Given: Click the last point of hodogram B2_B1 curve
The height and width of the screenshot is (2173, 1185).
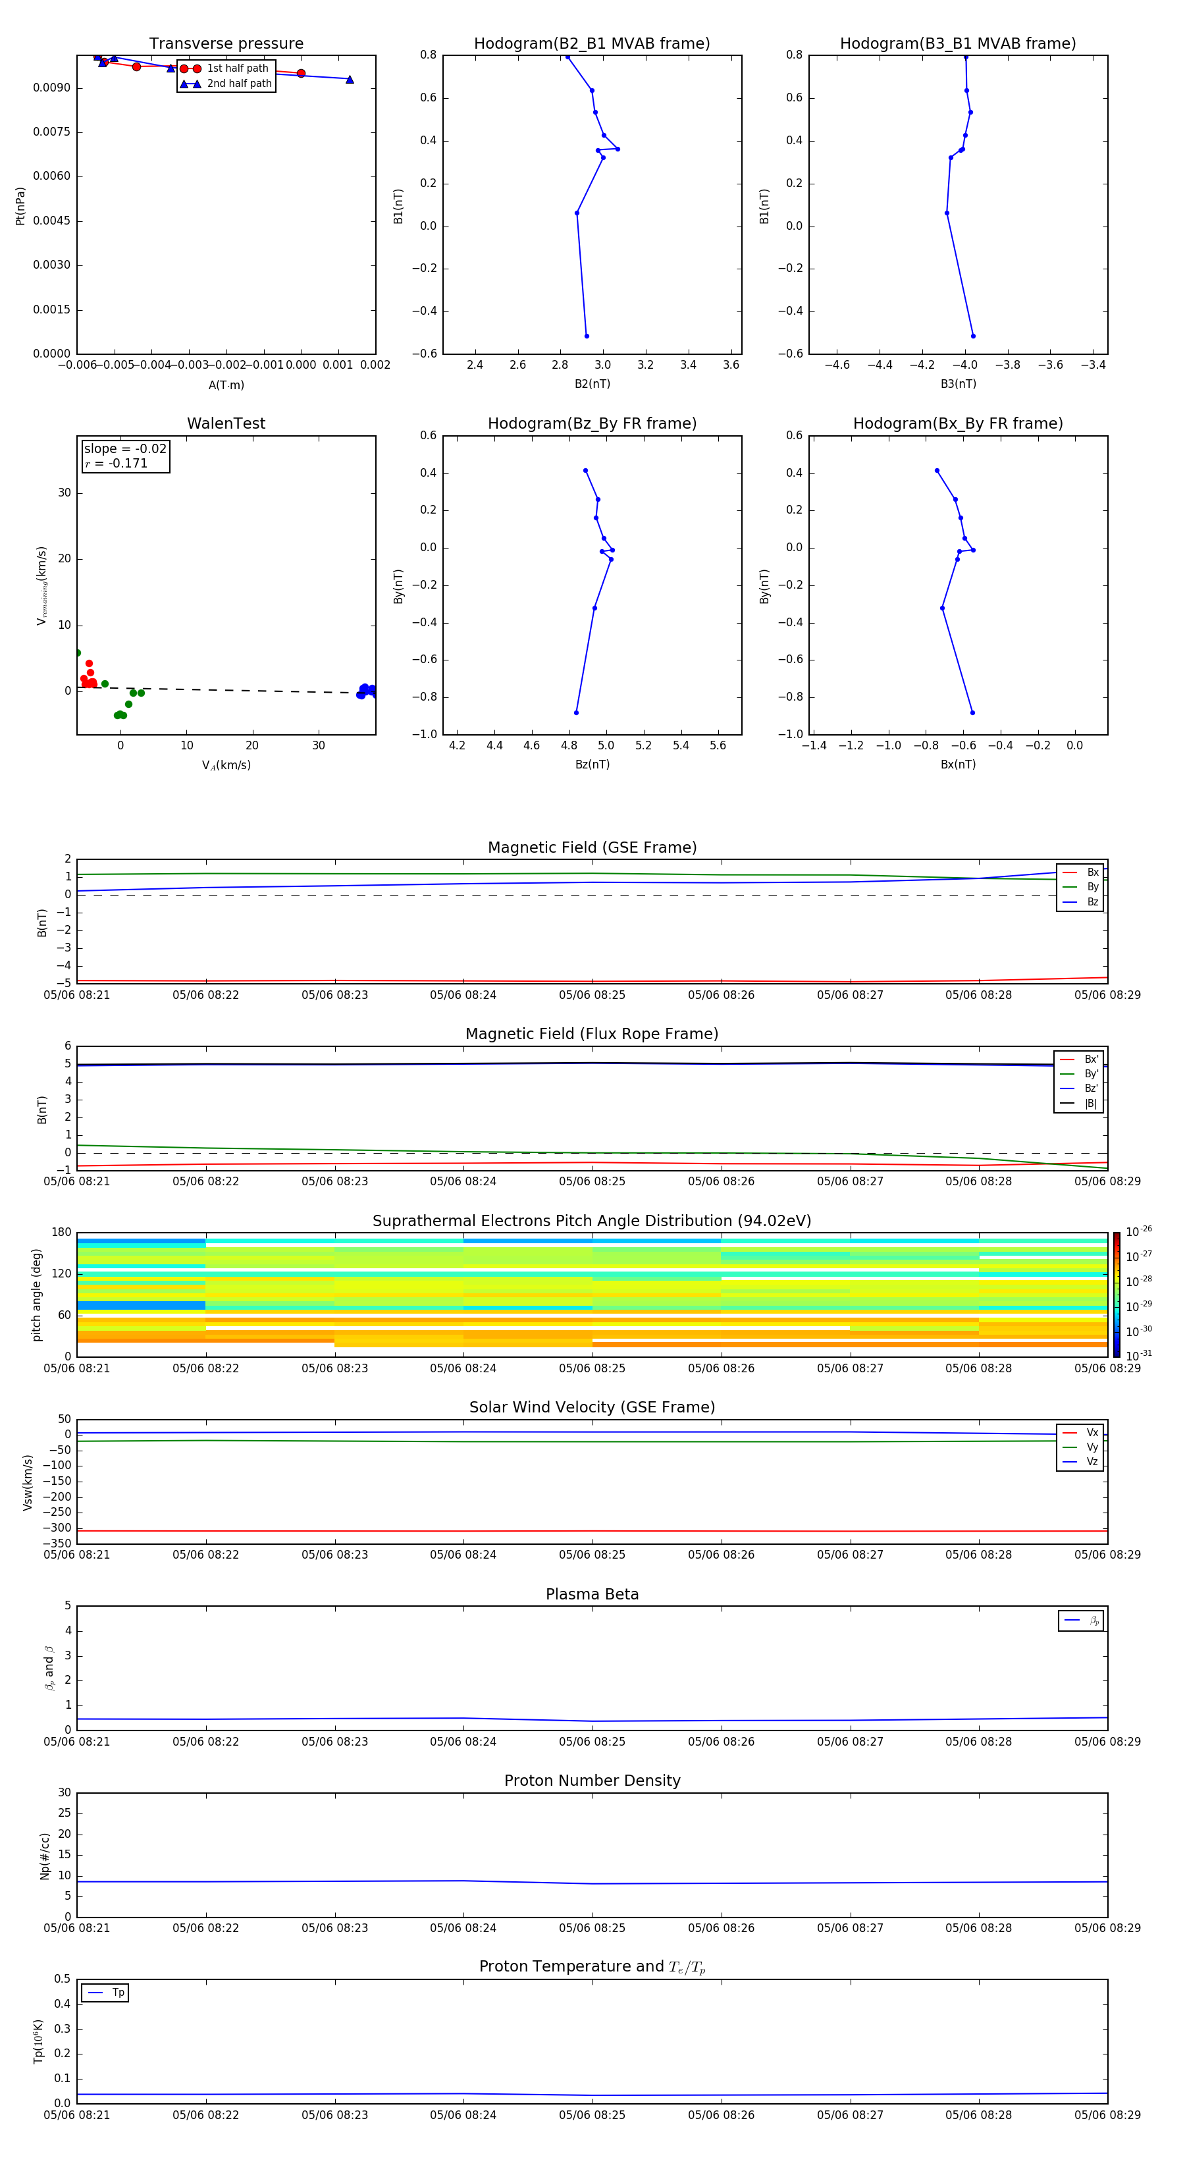Looking at the screenshot, I should click(587, 336).
